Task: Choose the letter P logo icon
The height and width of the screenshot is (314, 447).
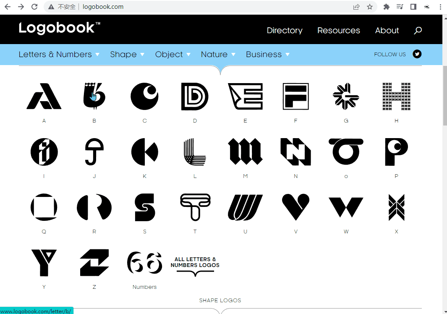Action: 396,152
